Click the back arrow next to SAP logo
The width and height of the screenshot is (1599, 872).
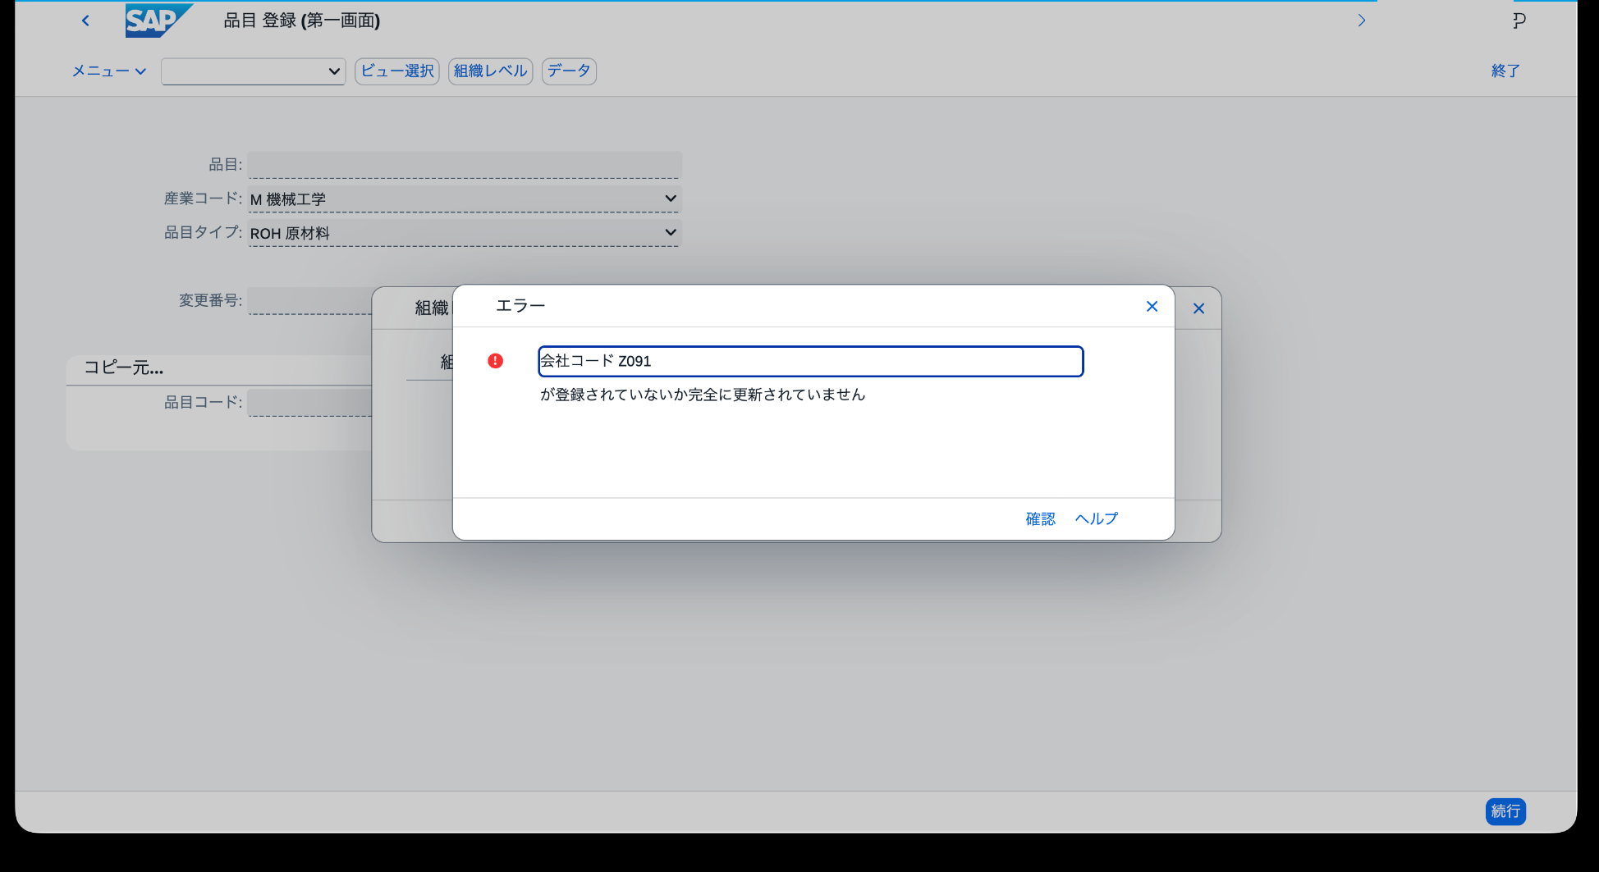pos(85,21)
